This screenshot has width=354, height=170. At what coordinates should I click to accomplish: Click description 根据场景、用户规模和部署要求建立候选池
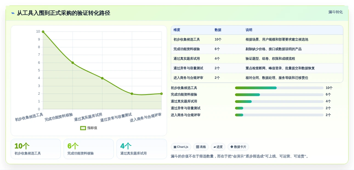277,40
